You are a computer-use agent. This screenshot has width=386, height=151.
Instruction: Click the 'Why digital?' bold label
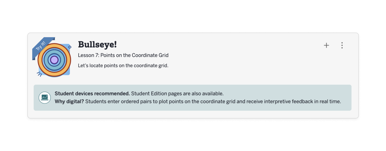(69, 101)
